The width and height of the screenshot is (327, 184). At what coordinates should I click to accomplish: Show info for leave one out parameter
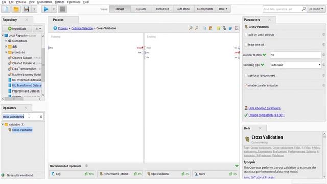[323, 44]
